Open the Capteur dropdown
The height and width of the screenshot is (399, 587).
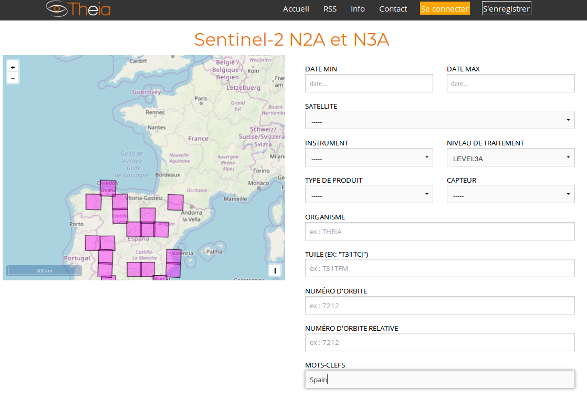510,194
